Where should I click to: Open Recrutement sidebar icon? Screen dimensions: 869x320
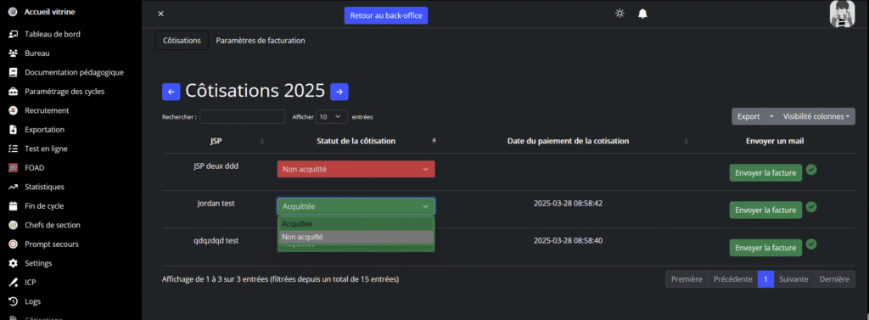point(14,110)
